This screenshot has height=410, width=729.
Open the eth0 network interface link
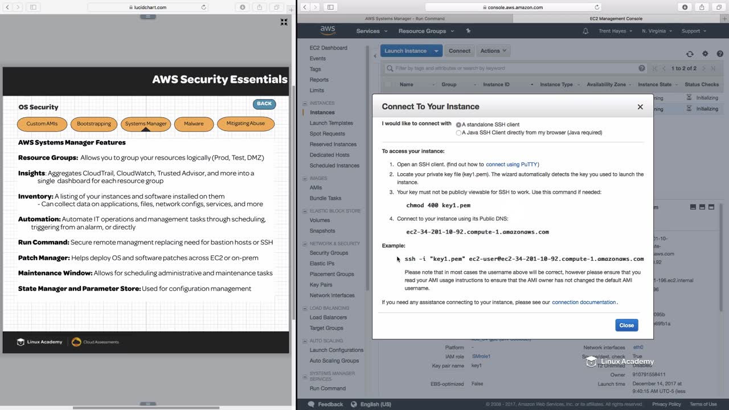(638, 347)
